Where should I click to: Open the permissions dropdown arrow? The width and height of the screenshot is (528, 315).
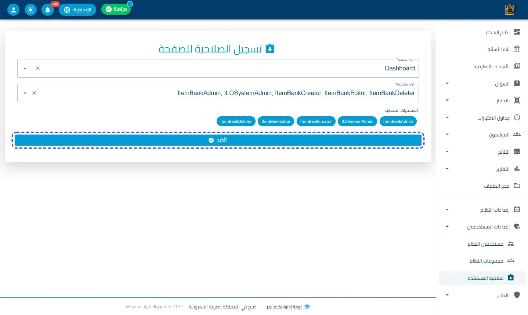(25, 93)
